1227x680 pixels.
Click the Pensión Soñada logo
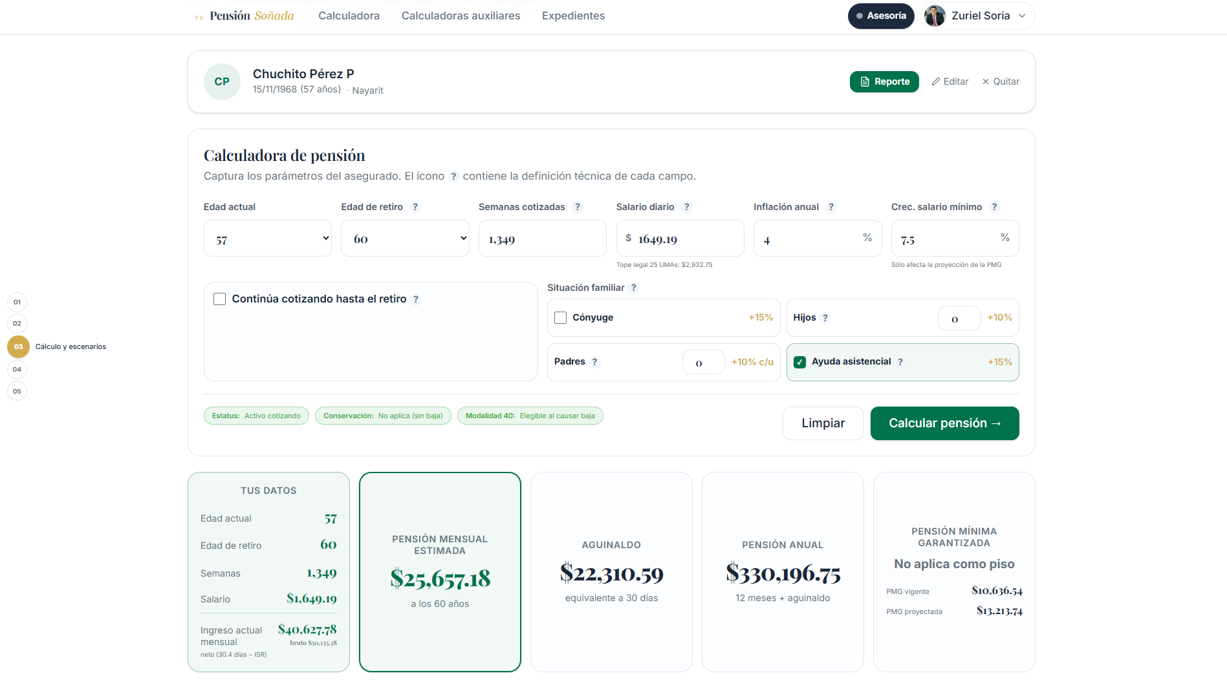244,16
